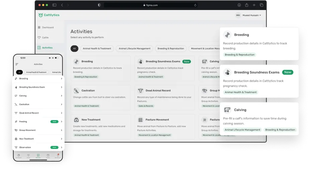Open Feeding row chevron on phone
The height and width of the screenshot is (170, 311).
click(62, 121)
